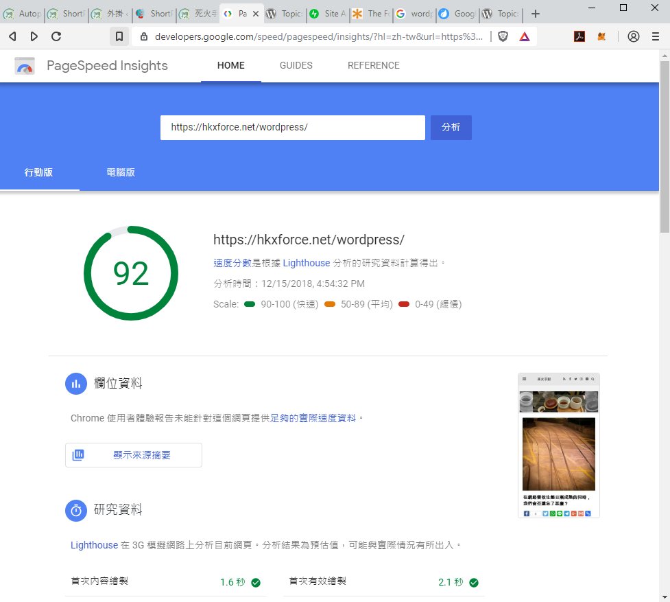Click the green 90-100 scale swatch
670x602 pixels.
[250, 304]
